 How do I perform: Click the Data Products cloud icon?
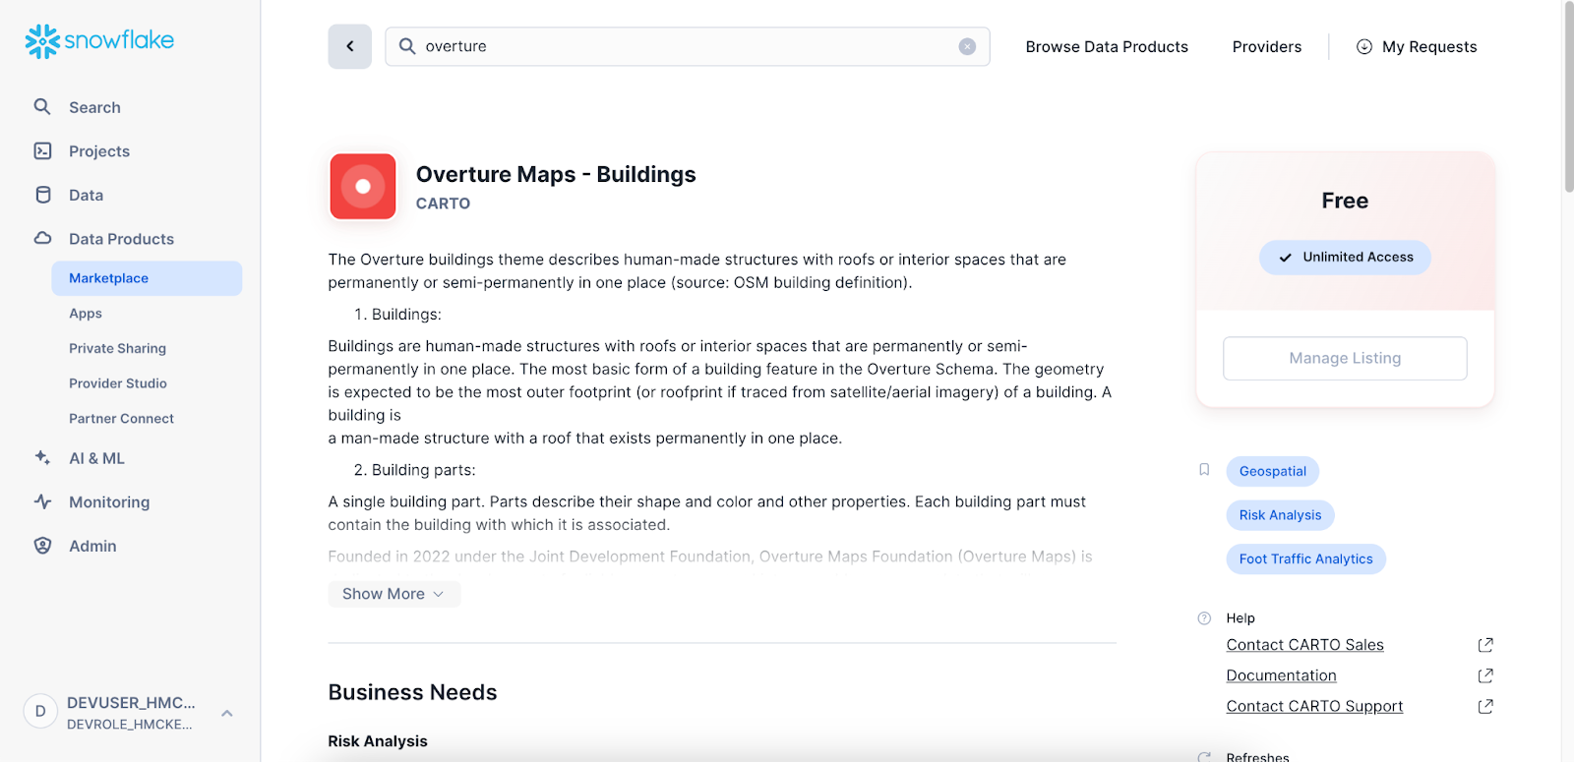[42, 238]
